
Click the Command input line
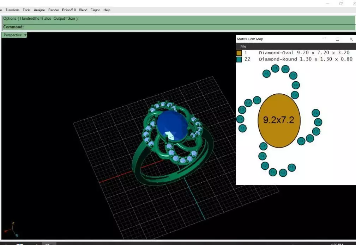pos(179,27)
